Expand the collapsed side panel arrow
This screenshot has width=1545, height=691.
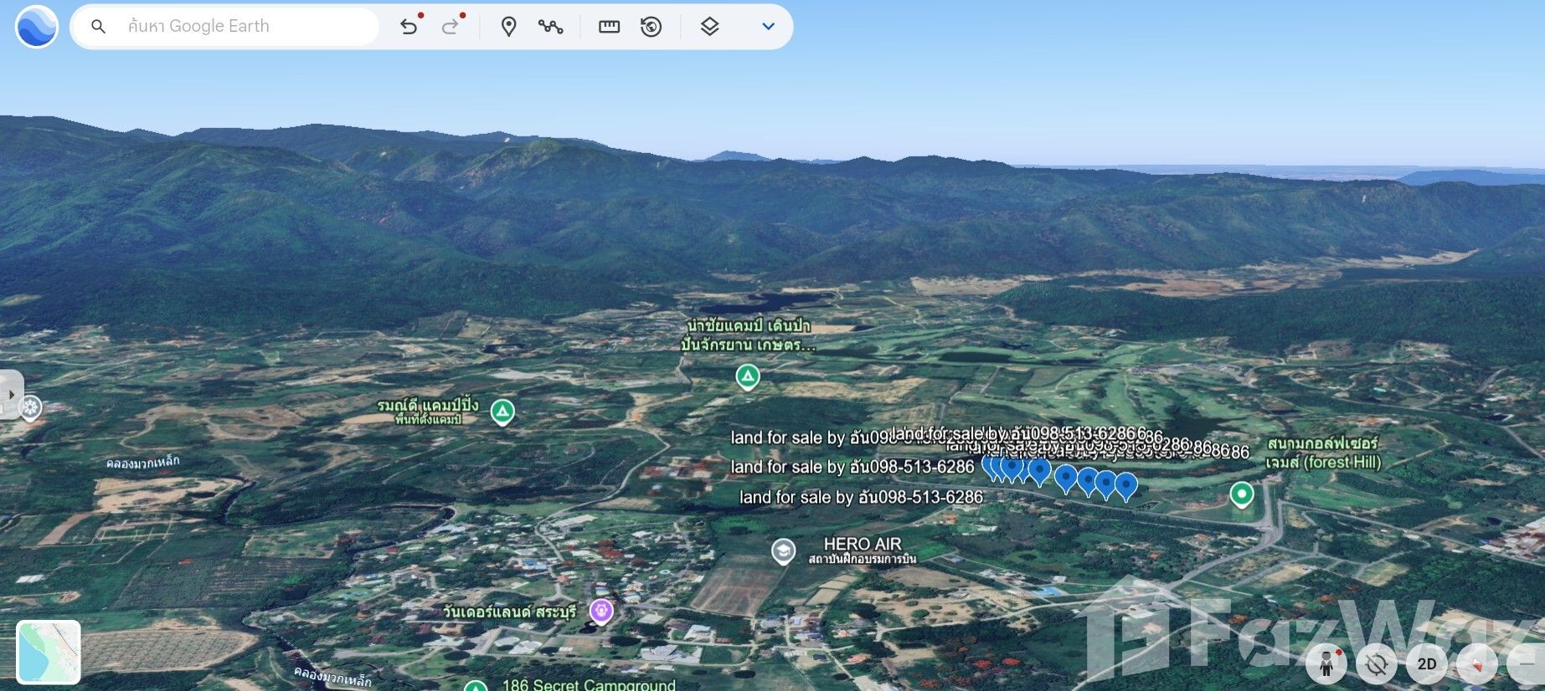[x=11, y=394]
